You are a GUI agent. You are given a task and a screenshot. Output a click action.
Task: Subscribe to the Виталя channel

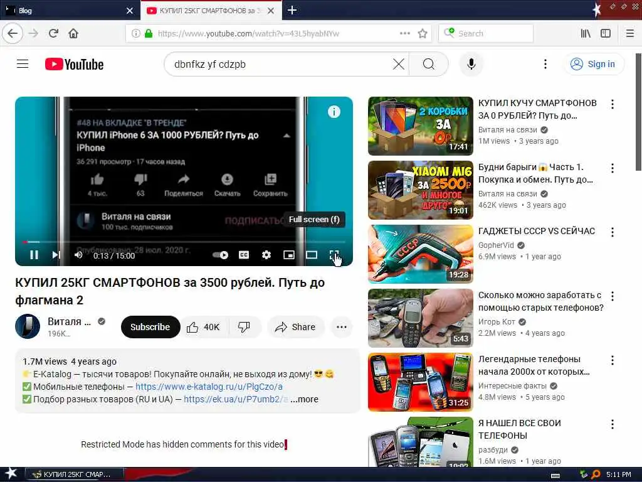[x=150, y=326]
